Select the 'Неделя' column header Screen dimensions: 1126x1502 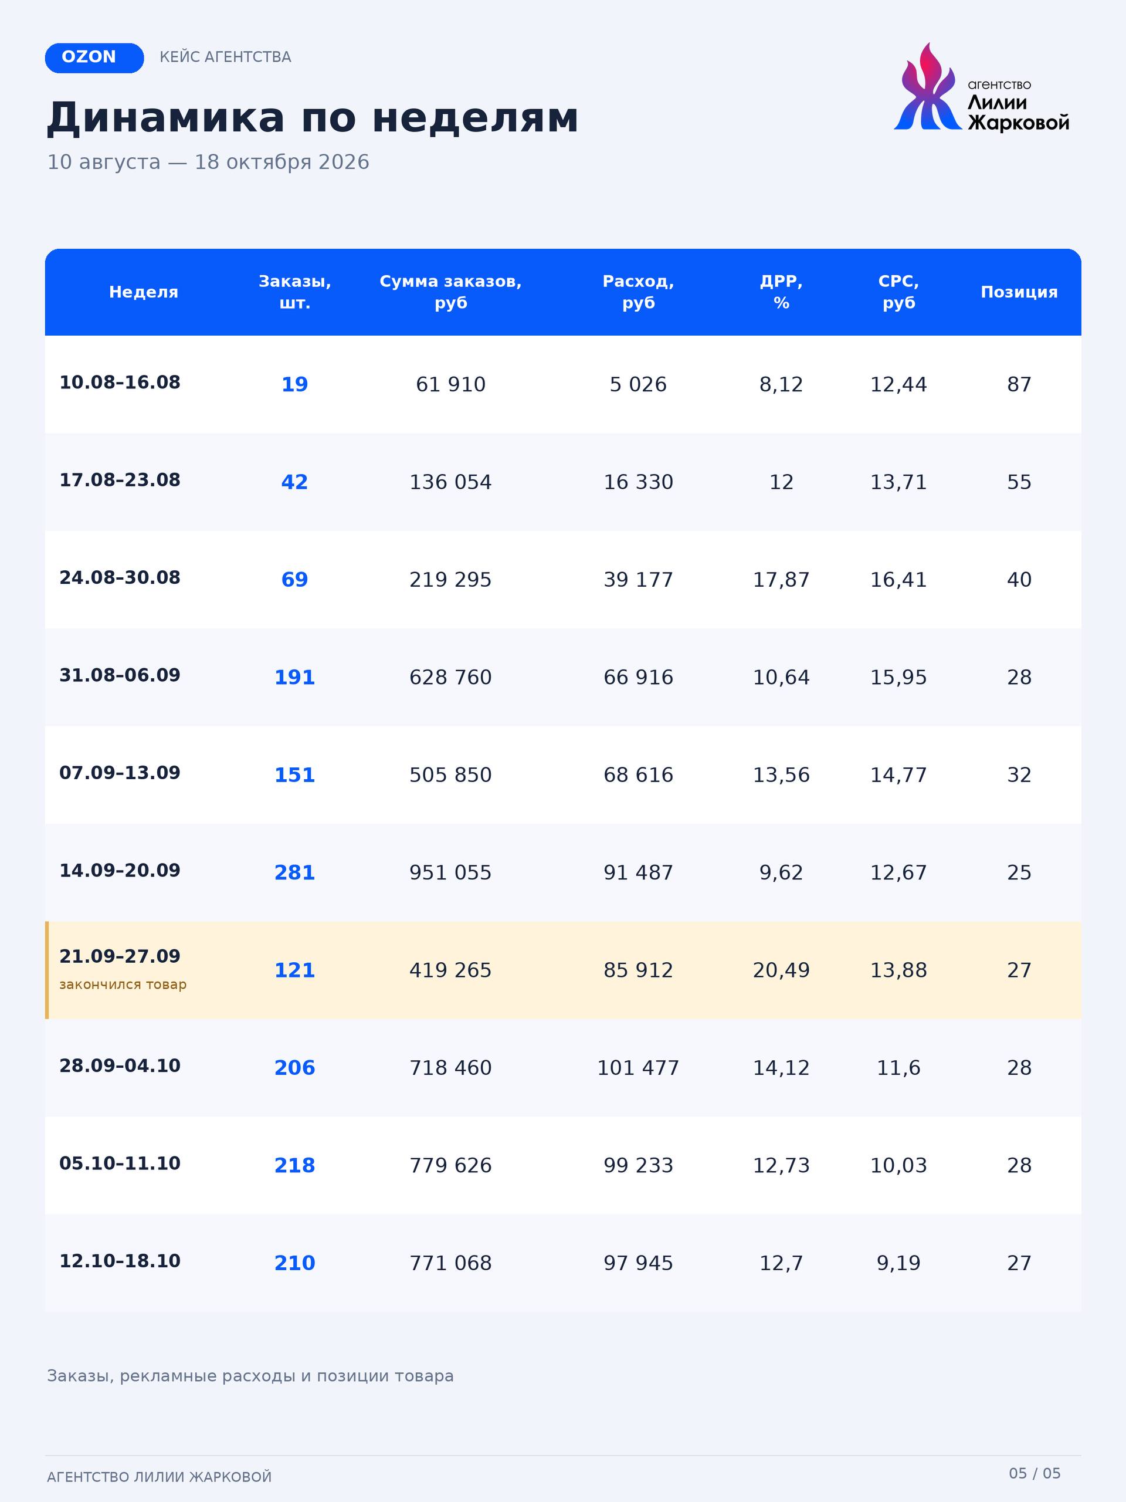point(143,292)
